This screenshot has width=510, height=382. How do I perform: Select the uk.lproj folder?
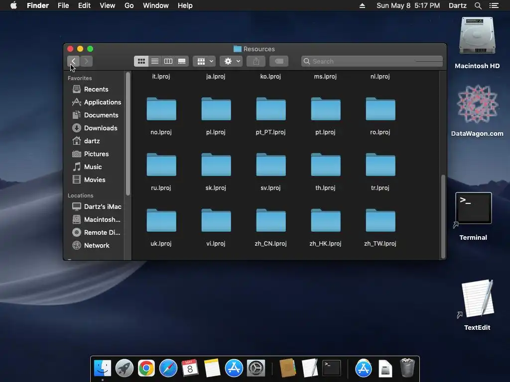[x=161, y=220]
